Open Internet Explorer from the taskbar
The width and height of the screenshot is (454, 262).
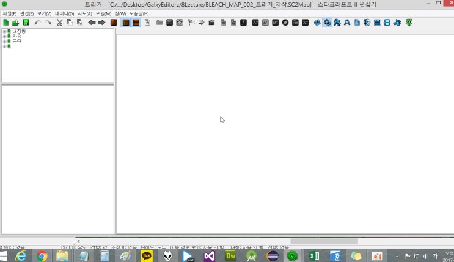(21, 257)
